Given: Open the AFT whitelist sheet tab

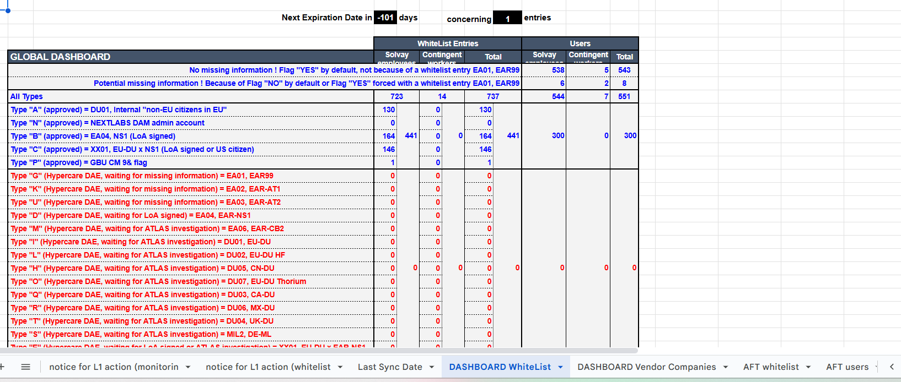Looking at the screenshot, I should pos(770,367).
